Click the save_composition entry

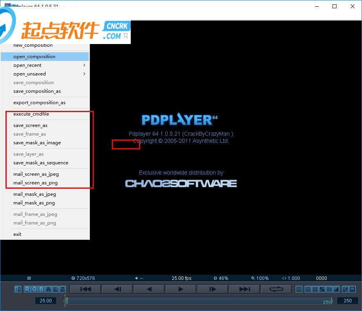[45, 83]
